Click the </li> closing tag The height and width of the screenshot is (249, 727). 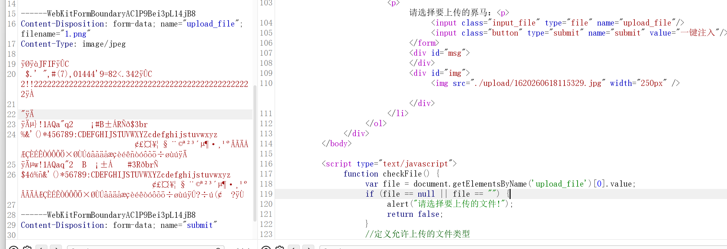pyautogui.click(x=398, y=113)
